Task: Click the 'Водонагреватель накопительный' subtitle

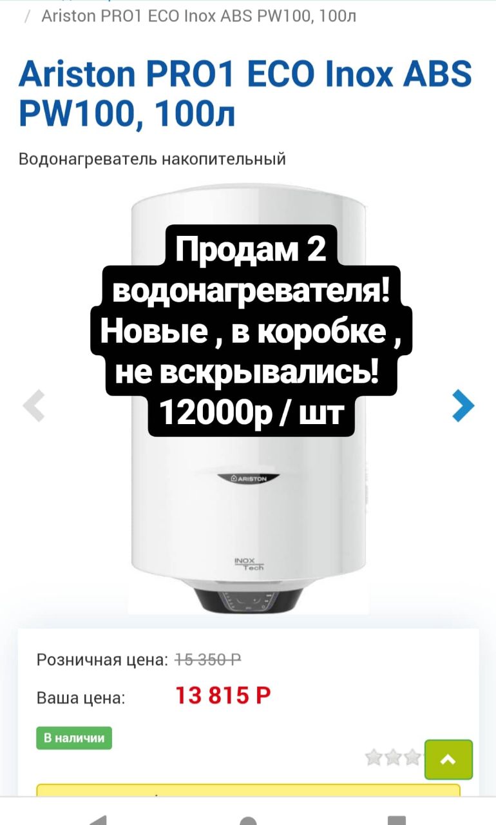Action: click(152, 159)
